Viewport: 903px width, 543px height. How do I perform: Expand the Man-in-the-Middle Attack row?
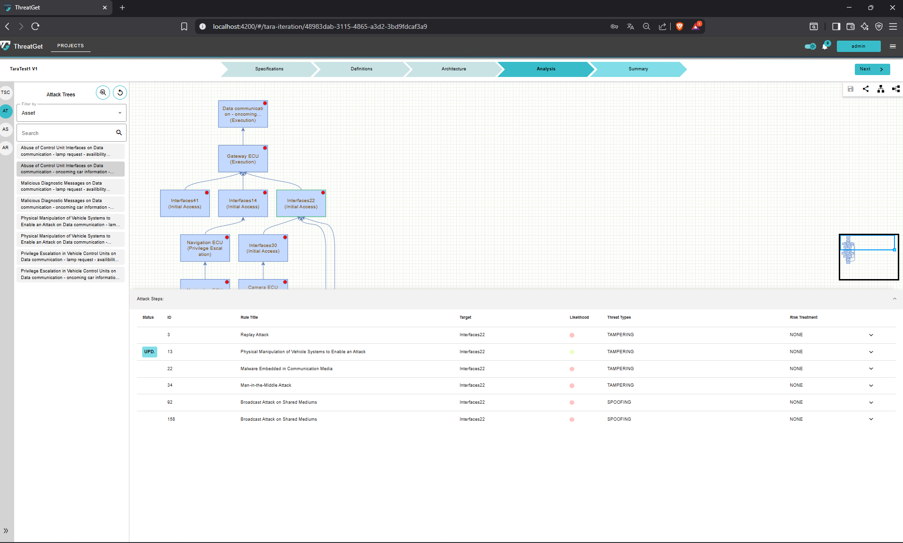871,386
